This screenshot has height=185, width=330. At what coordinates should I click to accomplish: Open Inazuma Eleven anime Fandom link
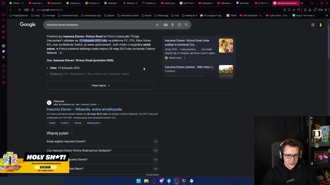point(189,69)
